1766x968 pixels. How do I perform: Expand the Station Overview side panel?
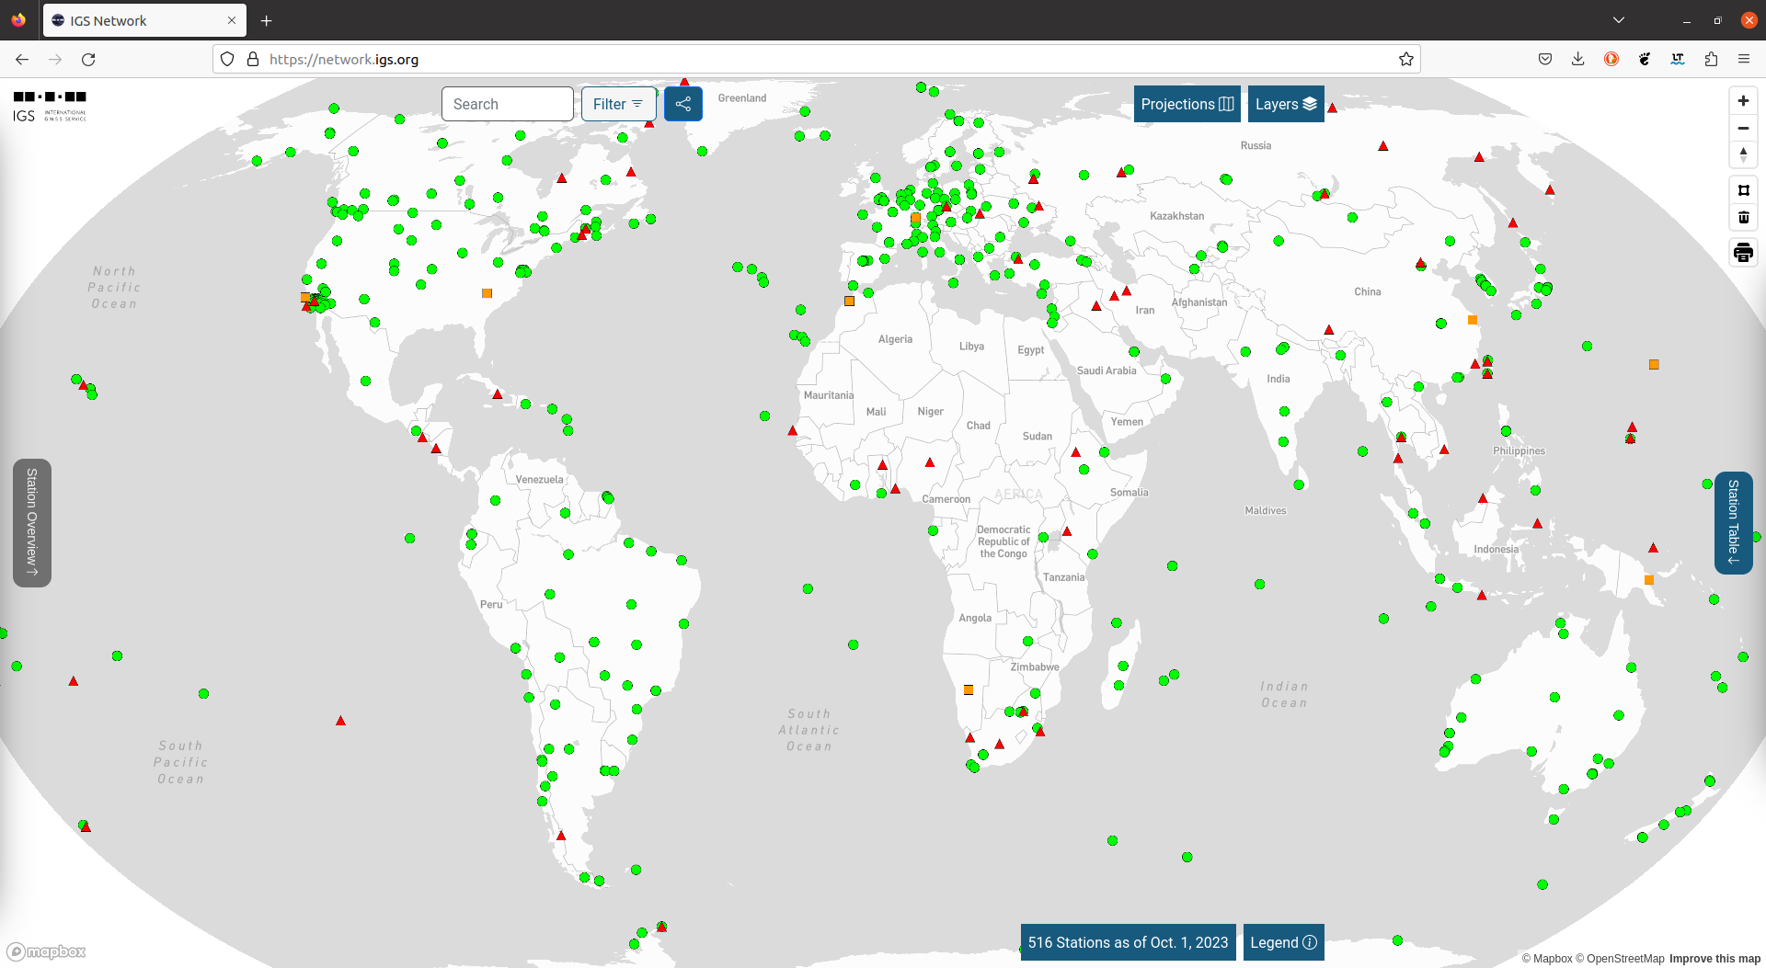pos(32,522)
